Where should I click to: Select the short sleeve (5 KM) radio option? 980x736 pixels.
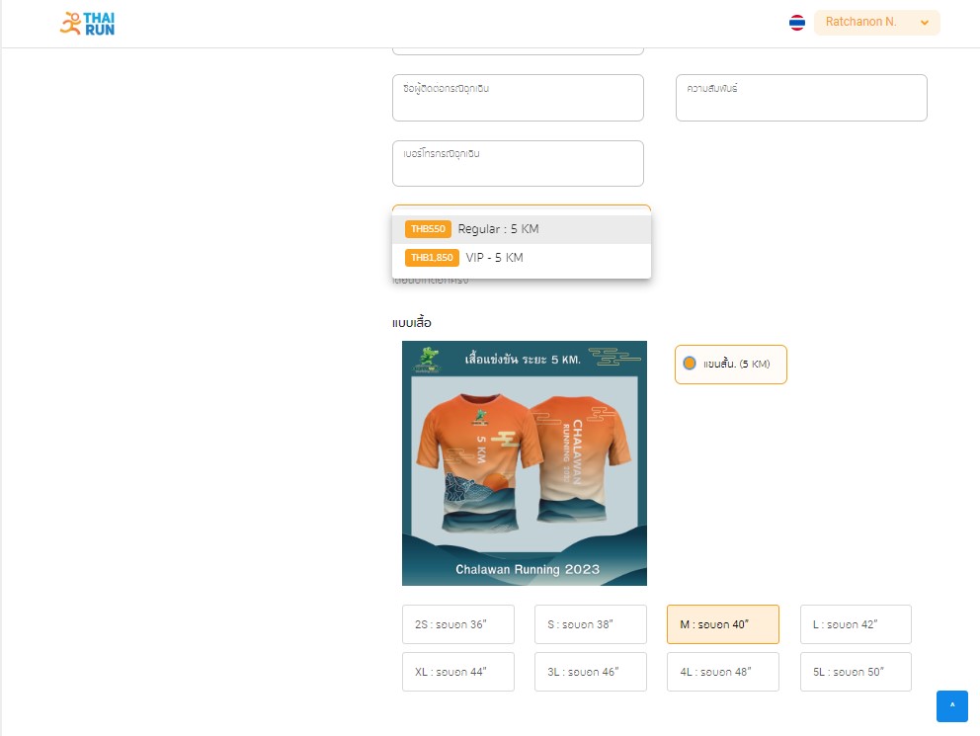tap(731, 365)
